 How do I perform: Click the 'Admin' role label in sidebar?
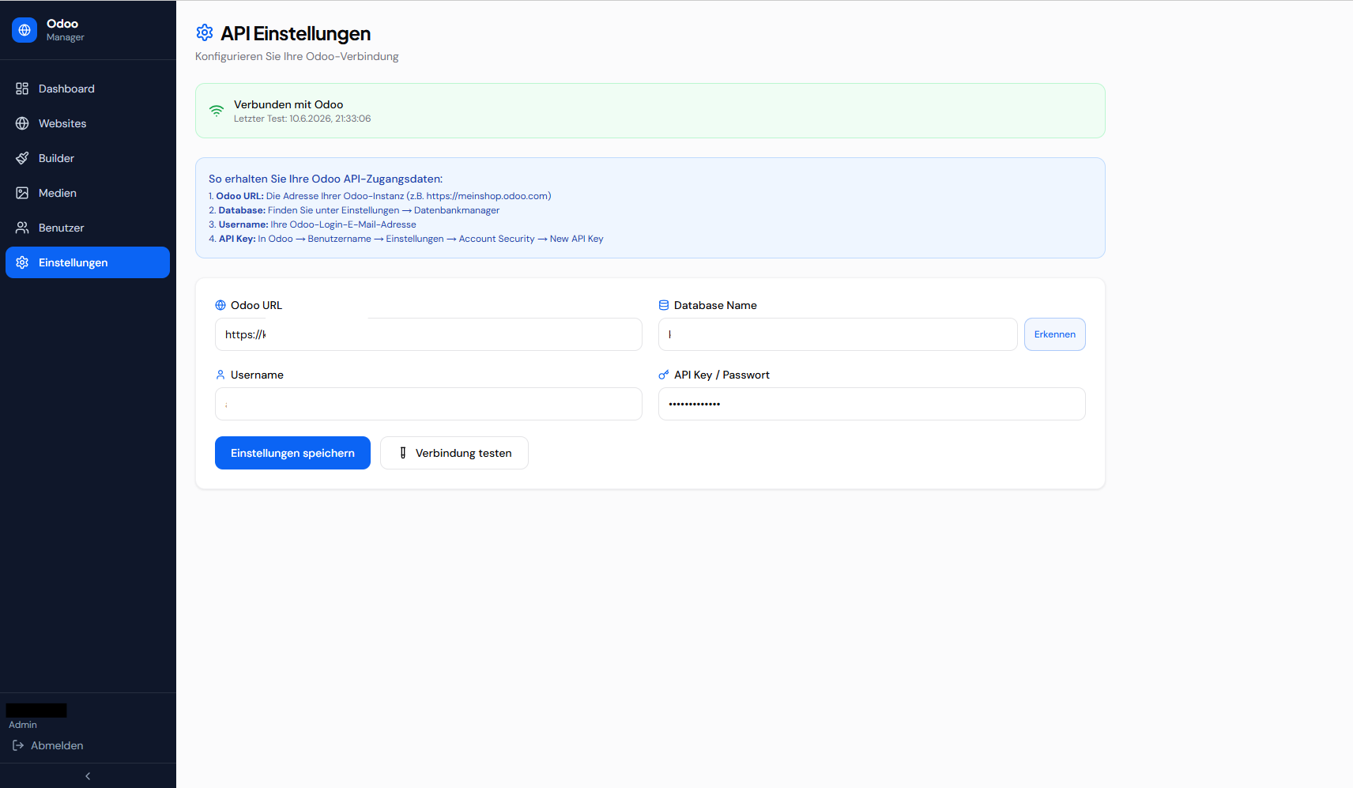23,725
